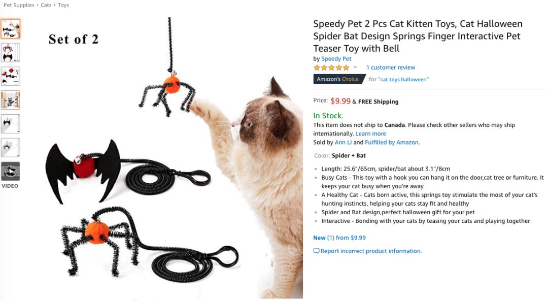This screenshot has height=301, width=548.
Task: Select the first product thumbnail image
Action: [11, 28]
